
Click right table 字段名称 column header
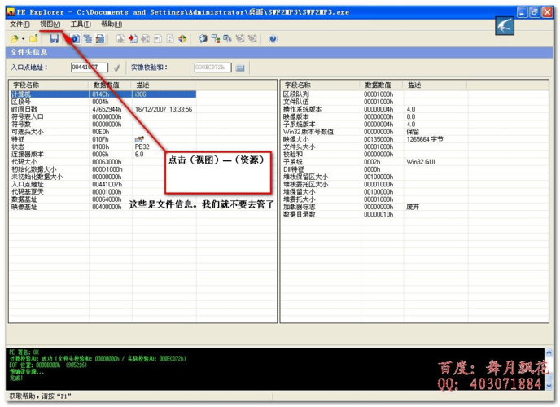(x=321, y=85)
